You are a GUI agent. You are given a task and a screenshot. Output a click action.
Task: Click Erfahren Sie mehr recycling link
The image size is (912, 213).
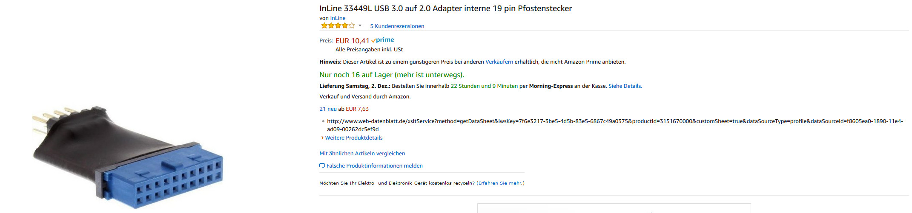tap(500, 183)
